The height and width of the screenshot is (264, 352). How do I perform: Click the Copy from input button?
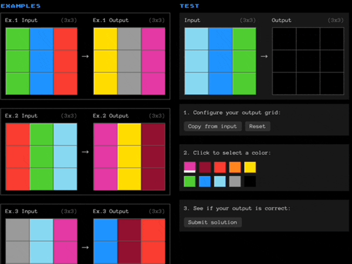coord(212,126)
